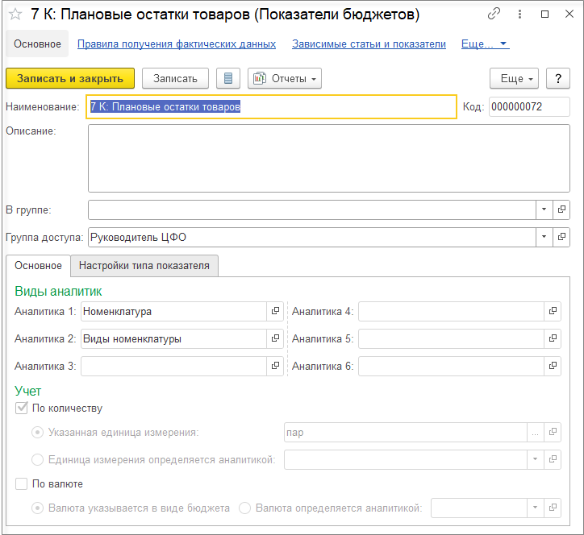Click into the Описание text area
The image size is (584, 535).
coord(328,159)
